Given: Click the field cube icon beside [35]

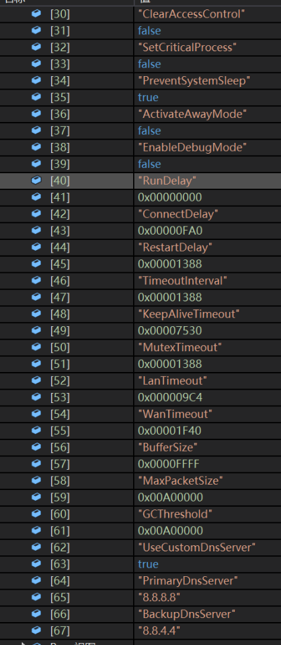Looking at the screenshot, I should [x=36, y=97].
